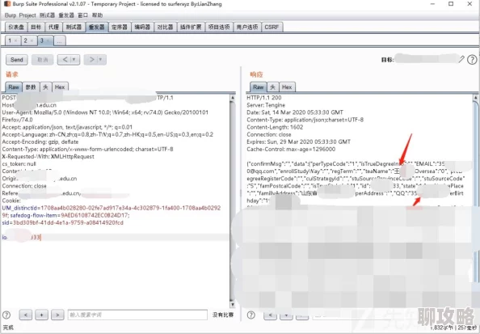The width and height of the screenshot is (480, 334).
Task: Open the CSRF tab
Action: pos(272,27)
